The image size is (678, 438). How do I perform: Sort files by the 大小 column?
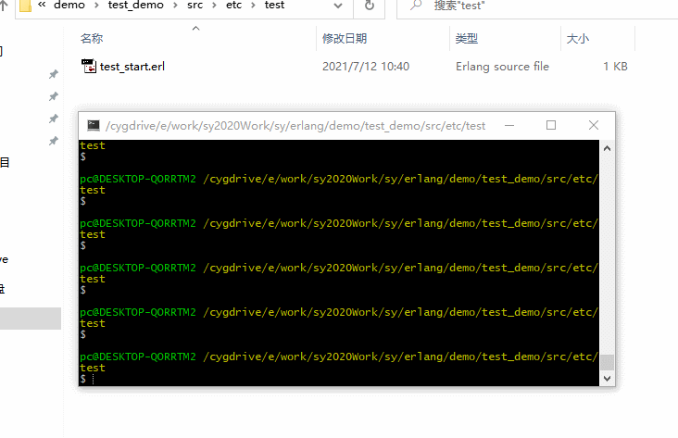pos(578,39)
